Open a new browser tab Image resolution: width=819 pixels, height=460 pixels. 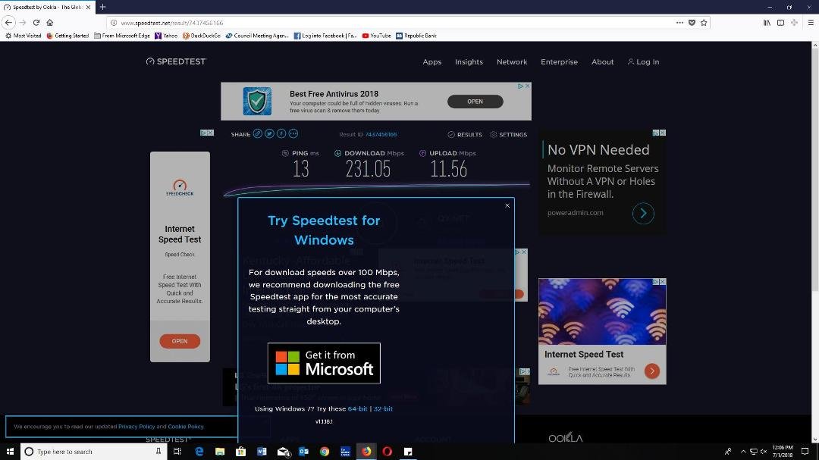click(103, 7)
